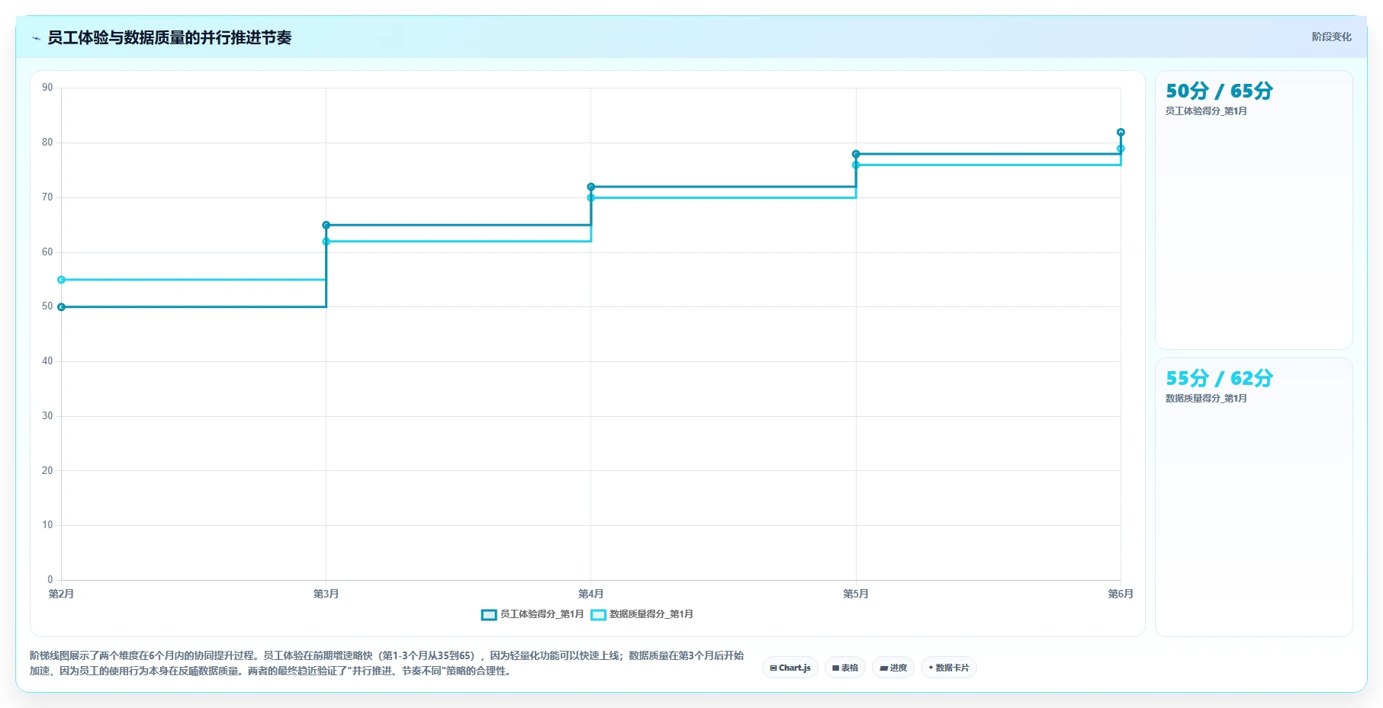
Task: Toggle the 数据质量得分_第1月 legend swatch
Action: tap(599, 615)
